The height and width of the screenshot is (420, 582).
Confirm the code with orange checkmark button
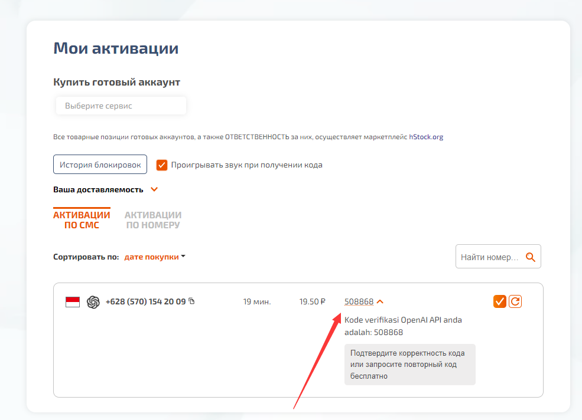(499, 301)
